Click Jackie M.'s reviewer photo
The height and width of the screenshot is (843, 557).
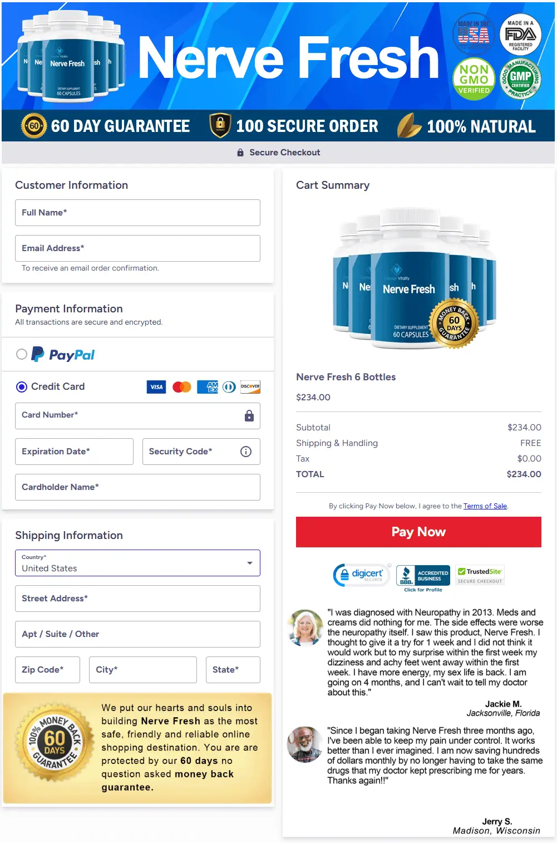pos(305,628)
